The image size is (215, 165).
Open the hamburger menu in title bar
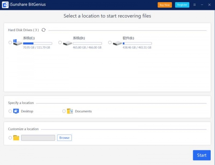(x=195, y=5)
